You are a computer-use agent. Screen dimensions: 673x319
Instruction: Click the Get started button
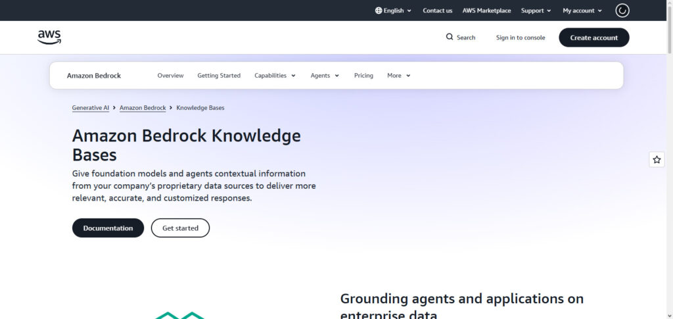click(x=180, y=228)
